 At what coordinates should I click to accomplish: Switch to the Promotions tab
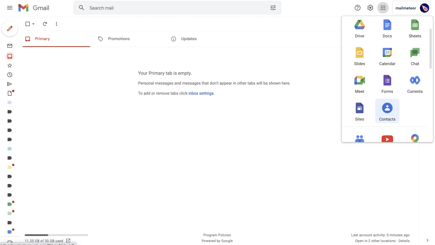pyautogui.click(x=119, y=39)
